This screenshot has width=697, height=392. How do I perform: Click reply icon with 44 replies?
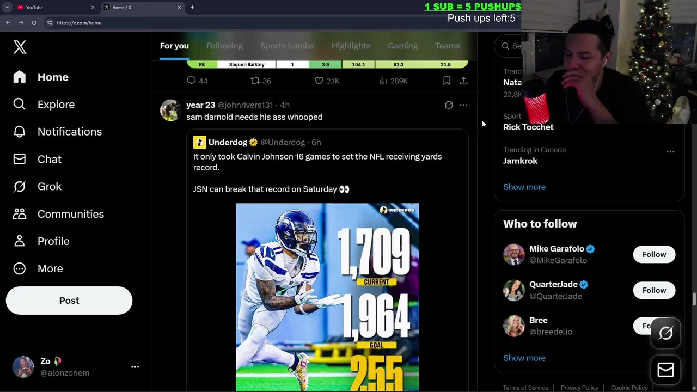[x=191, y=81]
